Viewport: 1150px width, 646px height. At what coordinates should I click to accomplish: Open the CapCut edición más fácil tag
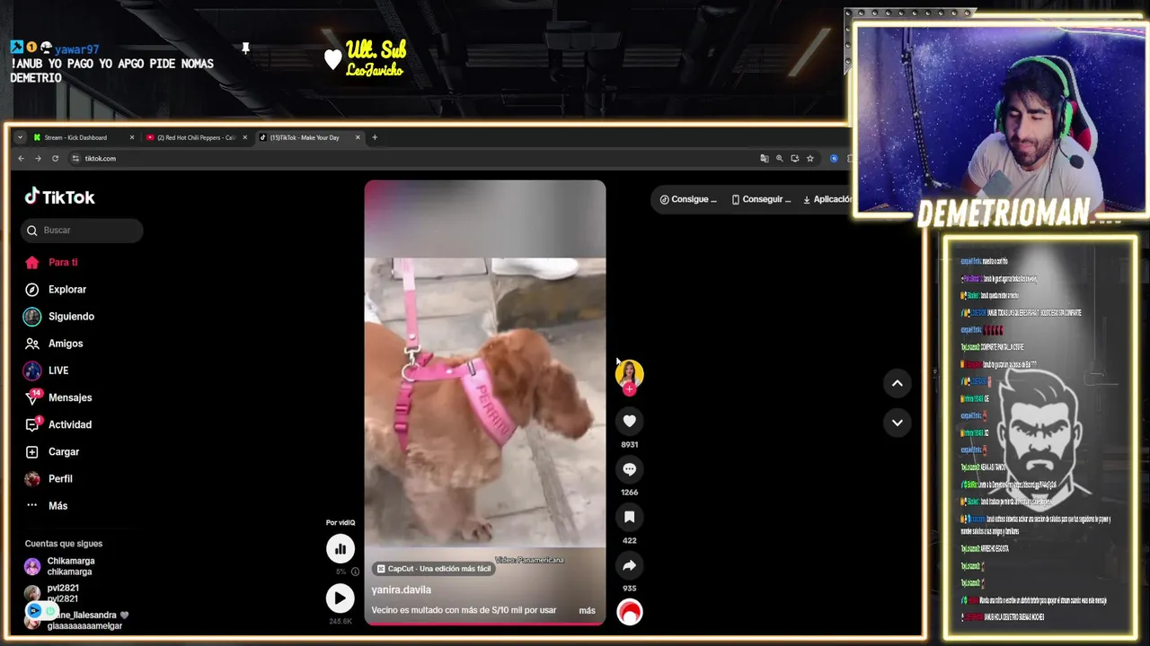[x=435, y=569]
